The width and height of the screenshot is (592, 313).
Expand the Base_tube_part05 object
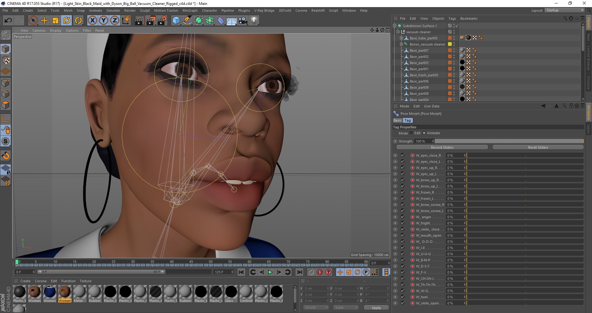pyautogui.click(x=401, y=38)
